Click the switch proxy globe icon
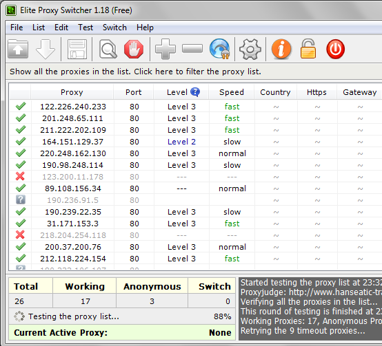The height and width of the screenshot is (346, 382). [220, 49]
